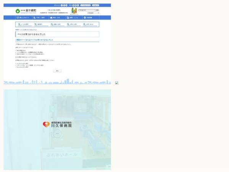Click the 分野から探す magnifier shortcut
This screenshot has height=172, width=229.
coord(73,24)
